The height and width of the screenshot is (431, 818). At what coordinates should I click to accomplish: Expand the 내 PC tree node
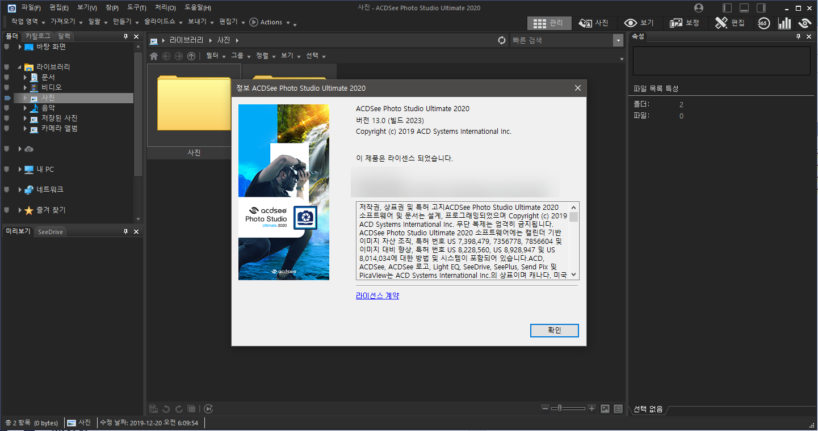(19, 170)
